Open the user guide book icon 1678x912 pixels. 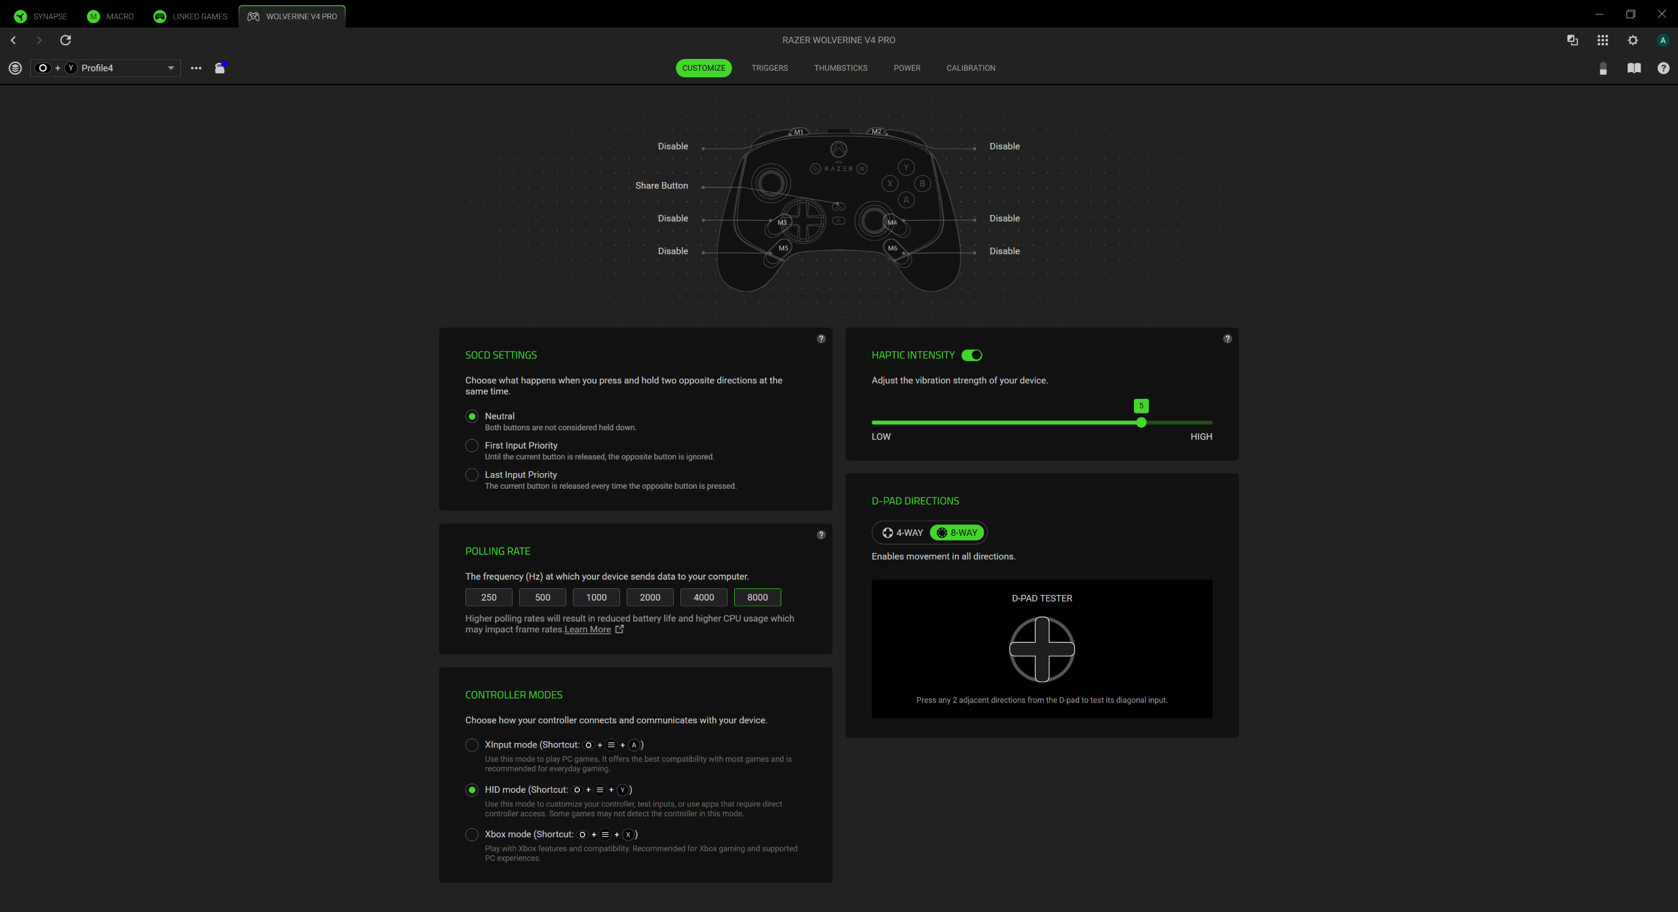pyautogui.click(x=1634, y=68)
